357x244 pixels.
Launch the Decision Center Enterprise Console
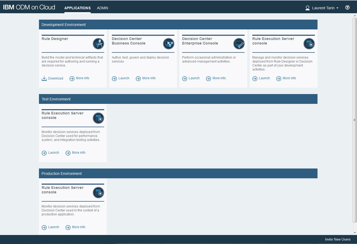point(191,78)
